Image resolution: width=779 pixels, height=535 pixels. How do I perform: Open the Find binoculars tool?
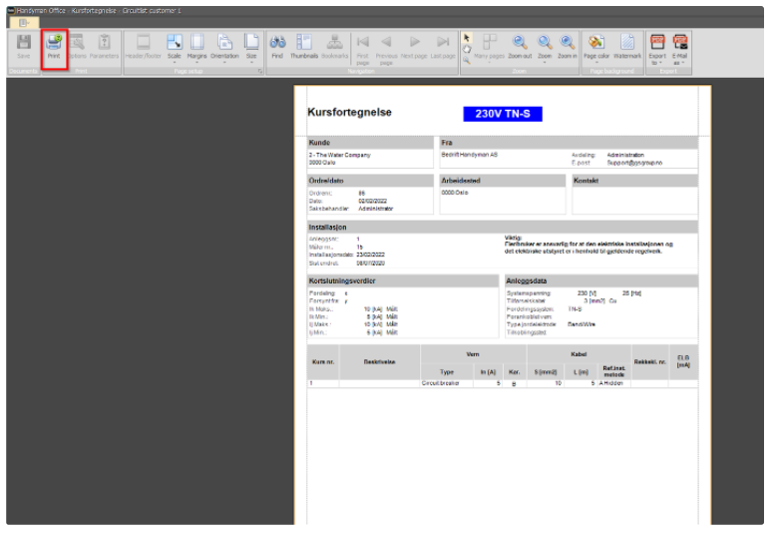click(277, 48)
